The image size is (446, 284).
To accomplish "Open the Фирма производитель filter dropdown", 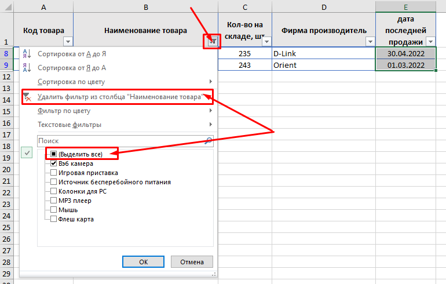I will pos(370,42).
